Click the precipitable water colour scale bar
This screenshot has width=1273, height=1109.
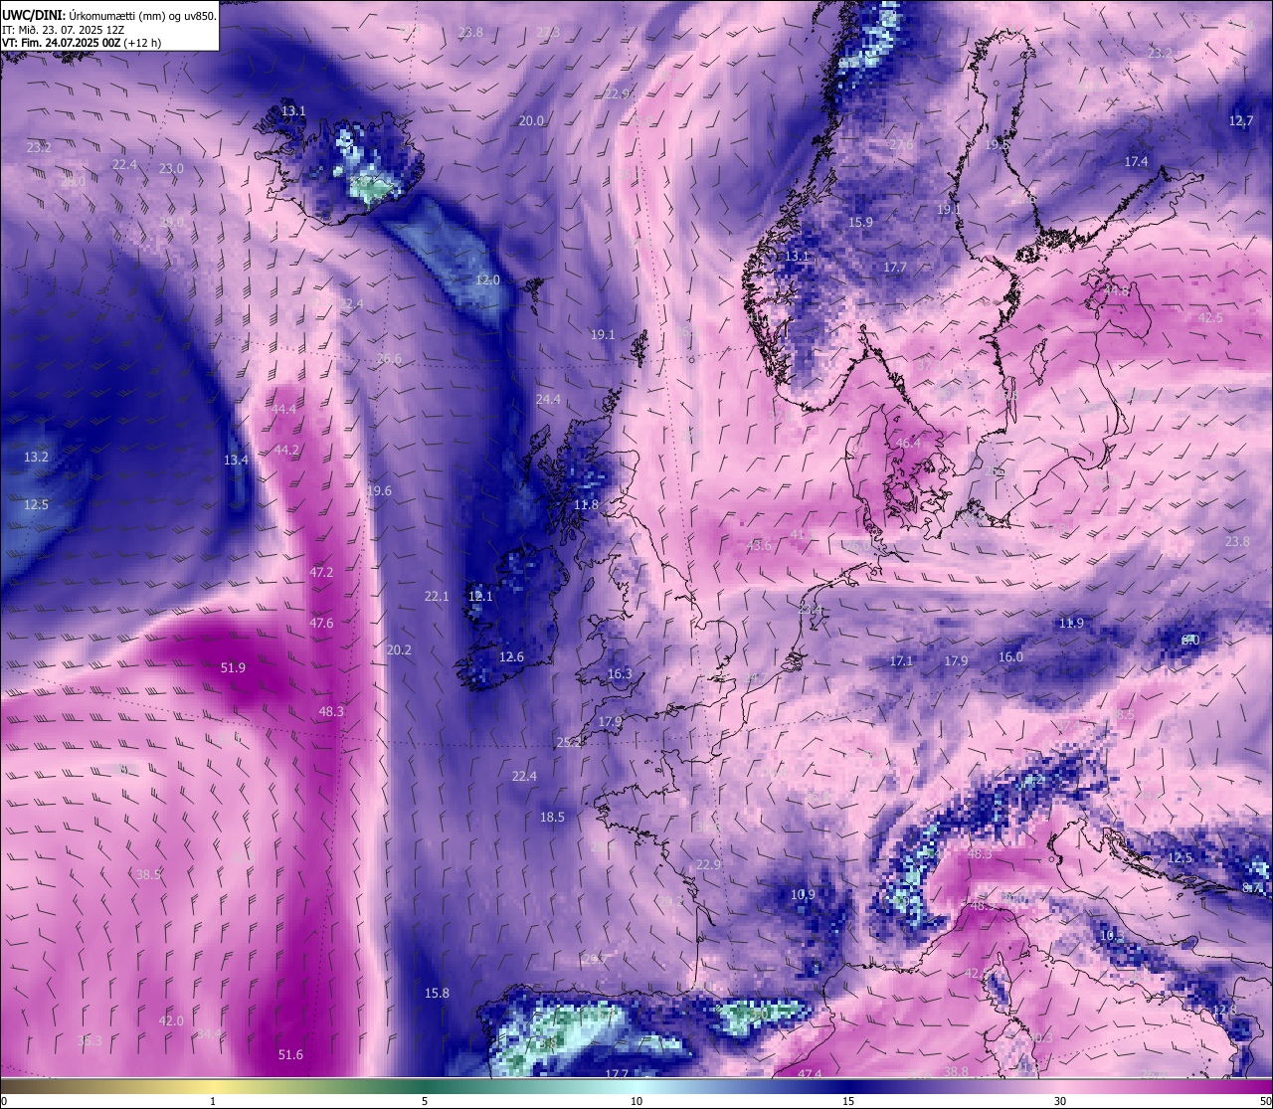pyautogui.click(x=636, y=1086)
